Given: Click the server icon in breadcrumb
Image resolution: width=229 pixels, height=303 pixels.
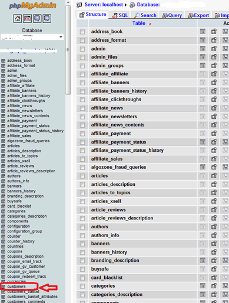Looking at the screenshot, I should [79, 5].
